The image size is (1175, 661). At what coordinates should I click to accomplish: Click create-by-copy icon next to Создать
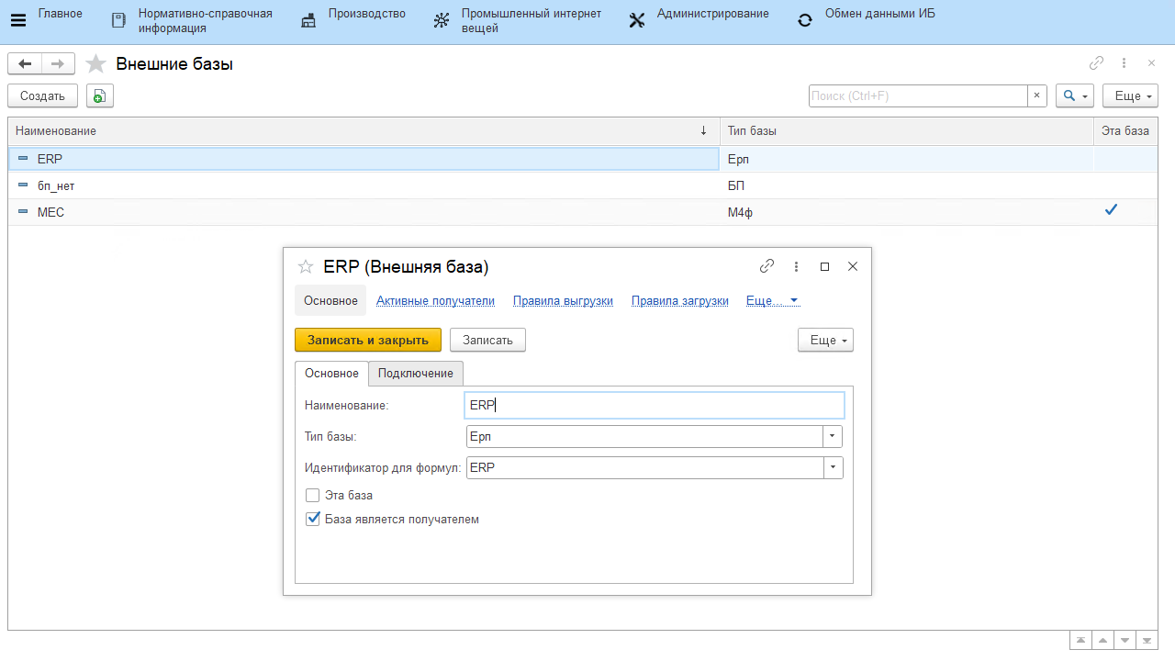click(x=100, y=95)
